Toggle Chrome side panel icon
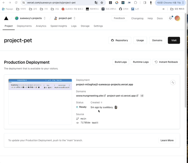The image size is (188, 163). [x=145, y=3]
